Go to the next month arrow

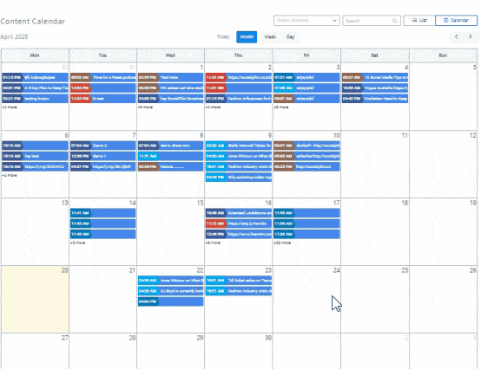click(471, 36)
